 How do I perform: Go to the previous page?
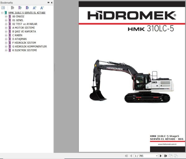(131, 156)
